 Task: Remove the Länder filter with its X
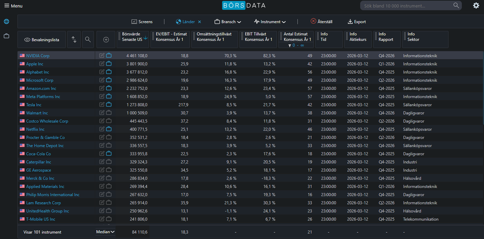point(199,22)
